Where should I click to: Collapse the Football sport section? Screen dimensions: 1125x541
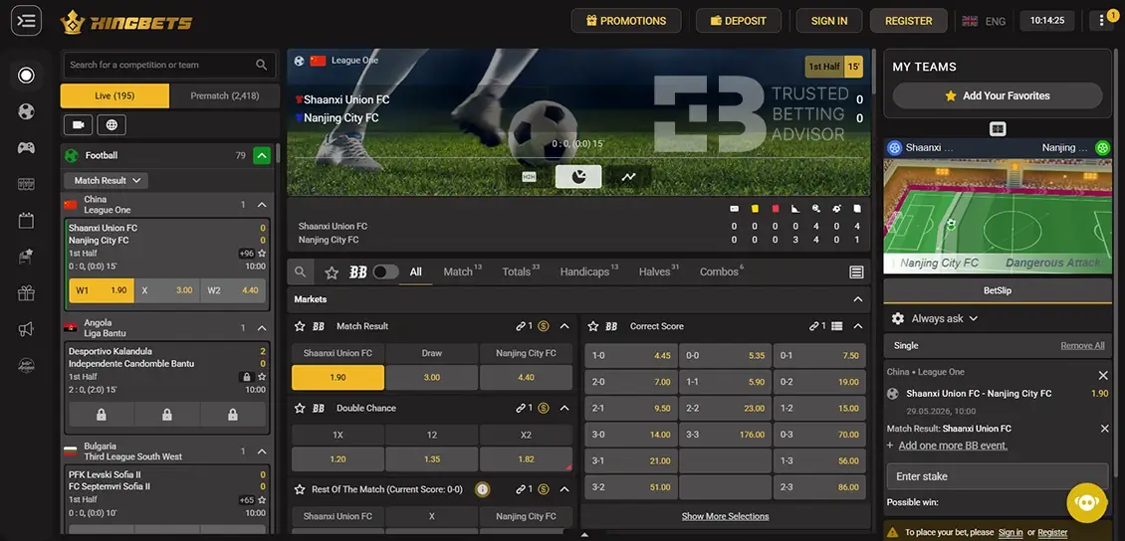(262, 155)
